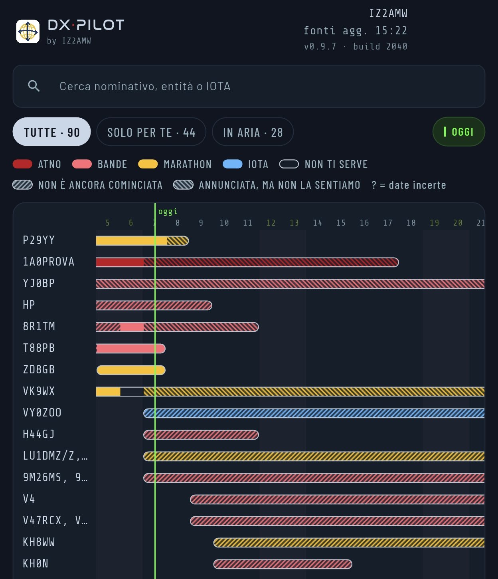
Task: Click the 8R1TM row label
Action: 39,327
